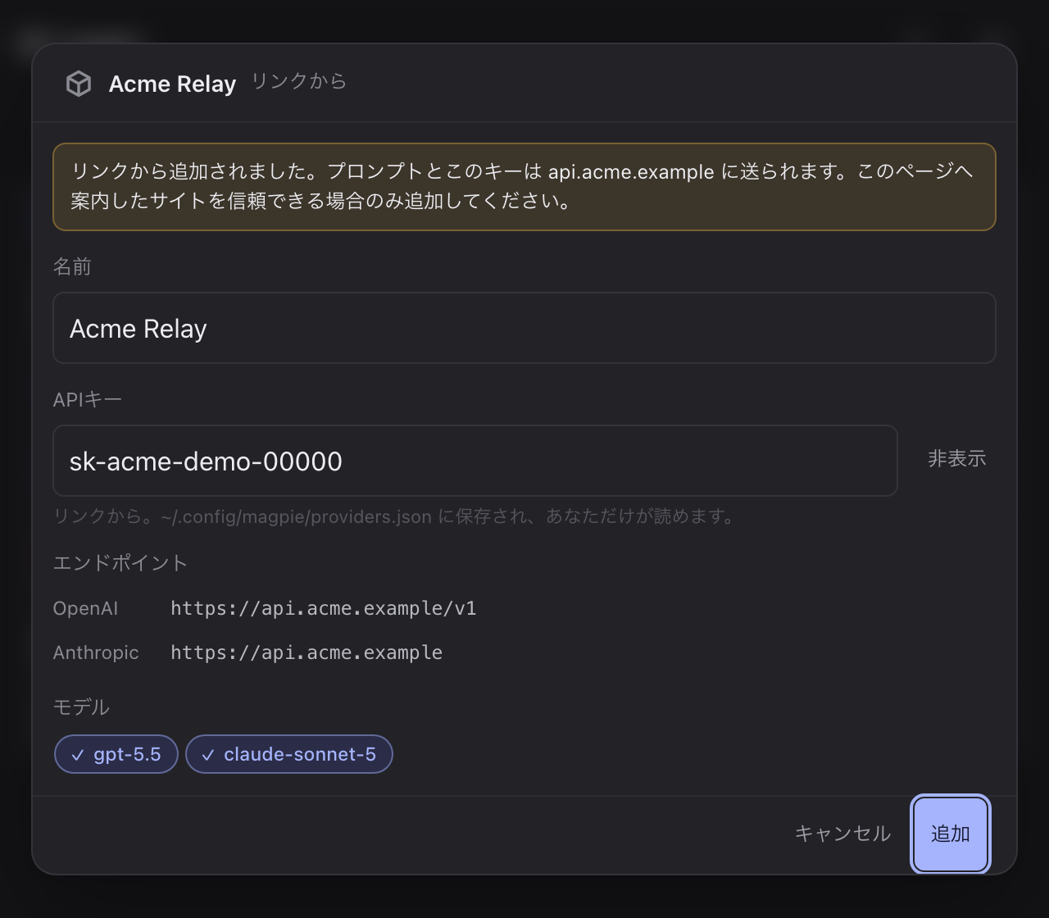Click the APIキー field label
This screenshot has height=918, width=1049.
pyautogui.click(x=88, y=399)
